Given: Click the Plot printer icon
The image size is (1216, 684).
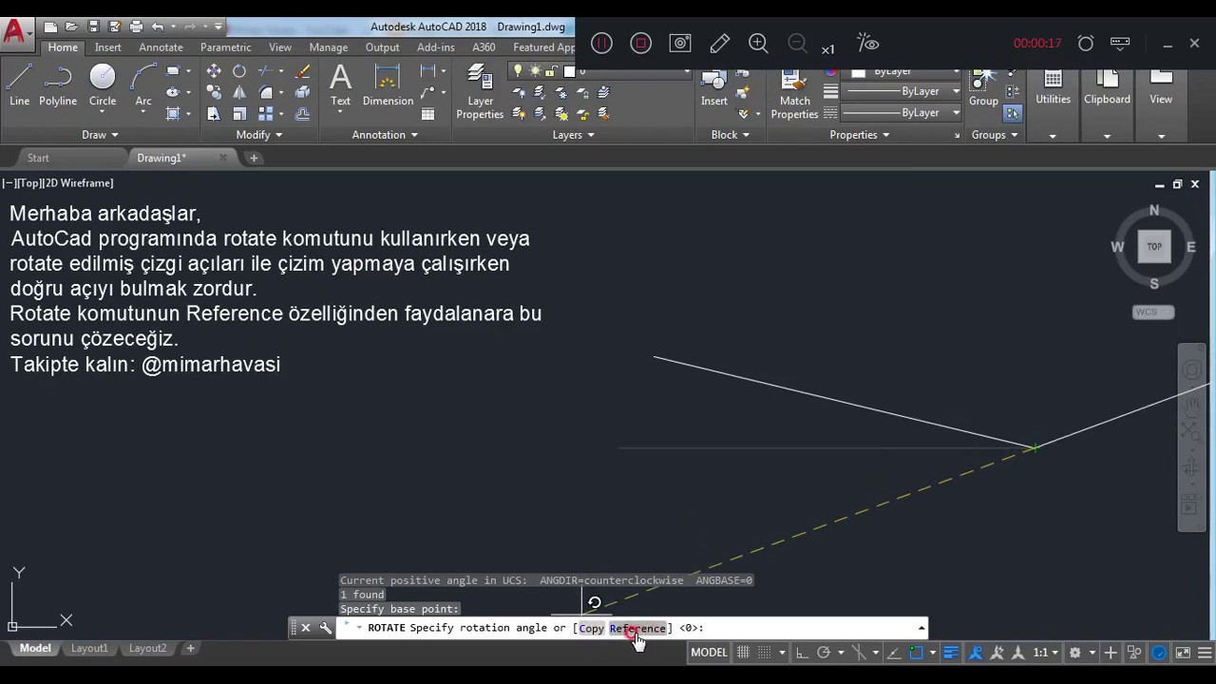Looking at the screenshot, I should (x=136, y=27).
